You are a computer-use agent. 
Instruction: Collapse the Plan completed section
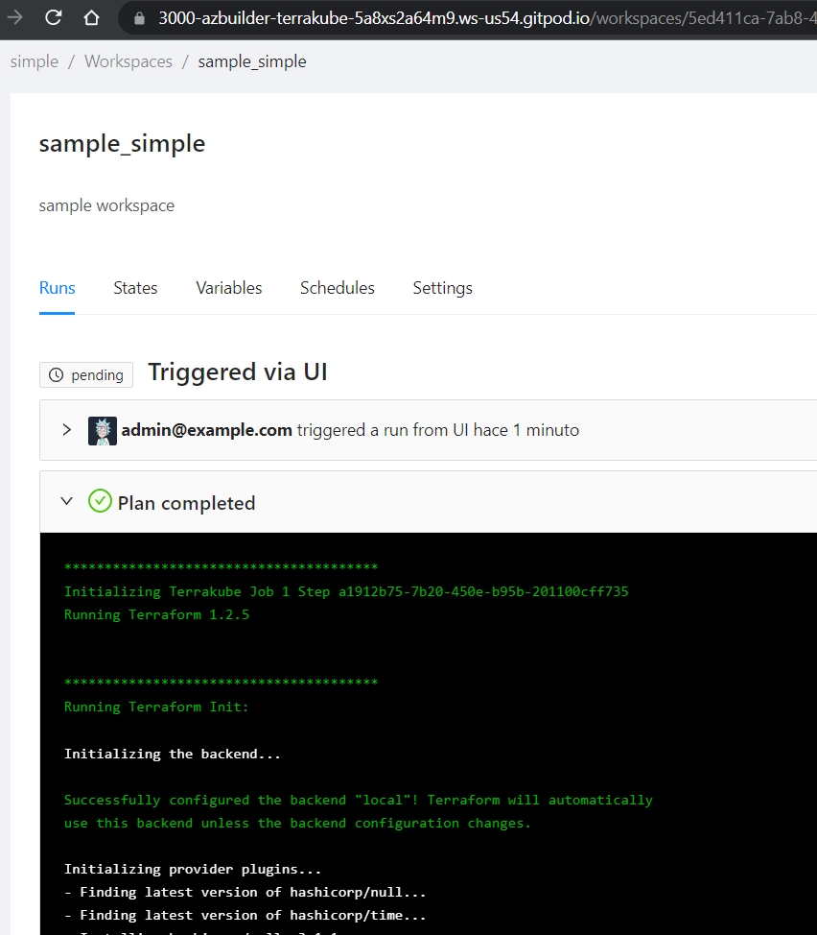point(67,501)
